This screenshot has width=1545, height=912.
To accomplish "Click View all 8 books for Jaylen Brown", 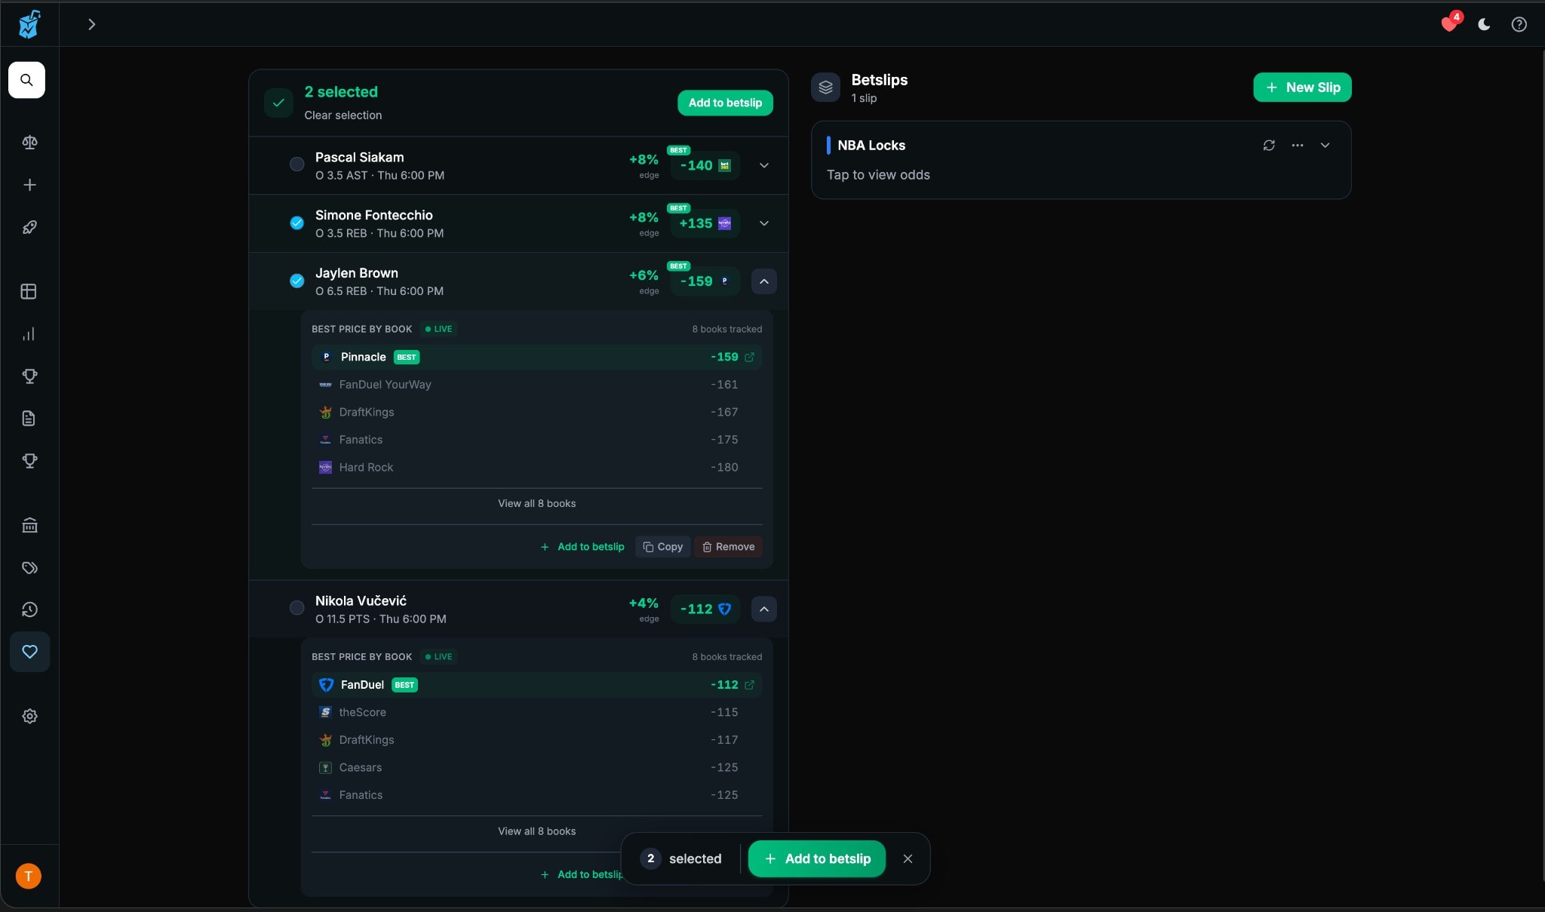I will [536, 503].
